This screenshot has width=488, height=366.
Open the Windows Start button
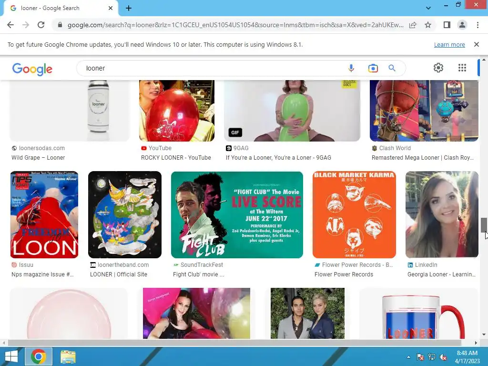[11, 356]
